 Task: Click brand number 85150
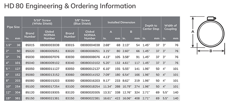[30, 98]
